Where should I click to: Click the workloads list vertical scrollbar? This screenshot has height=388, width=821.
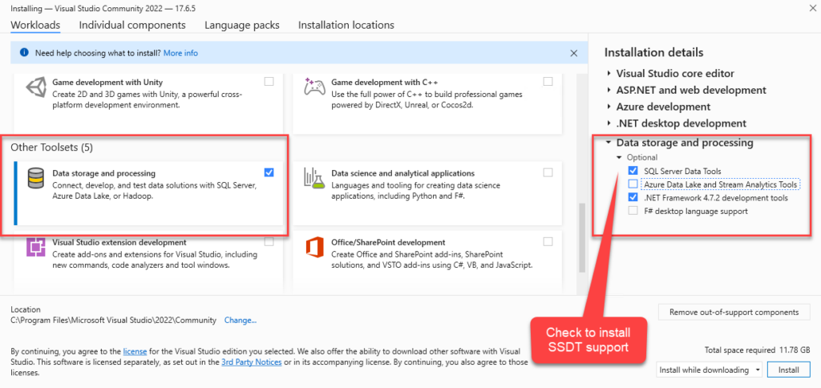[581, 238]
